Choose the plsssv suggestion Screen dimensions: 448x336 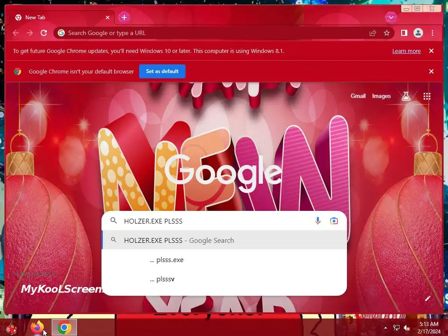tap(224, 279)
